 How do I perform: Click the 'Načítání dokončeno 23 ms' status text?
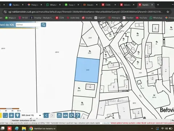pos(24,120)
